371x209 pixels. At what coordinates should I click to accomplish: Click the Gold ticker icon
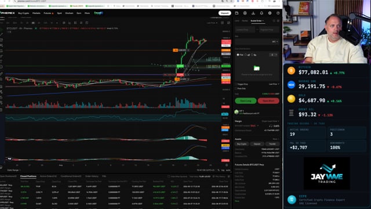(x=291, y=99)
